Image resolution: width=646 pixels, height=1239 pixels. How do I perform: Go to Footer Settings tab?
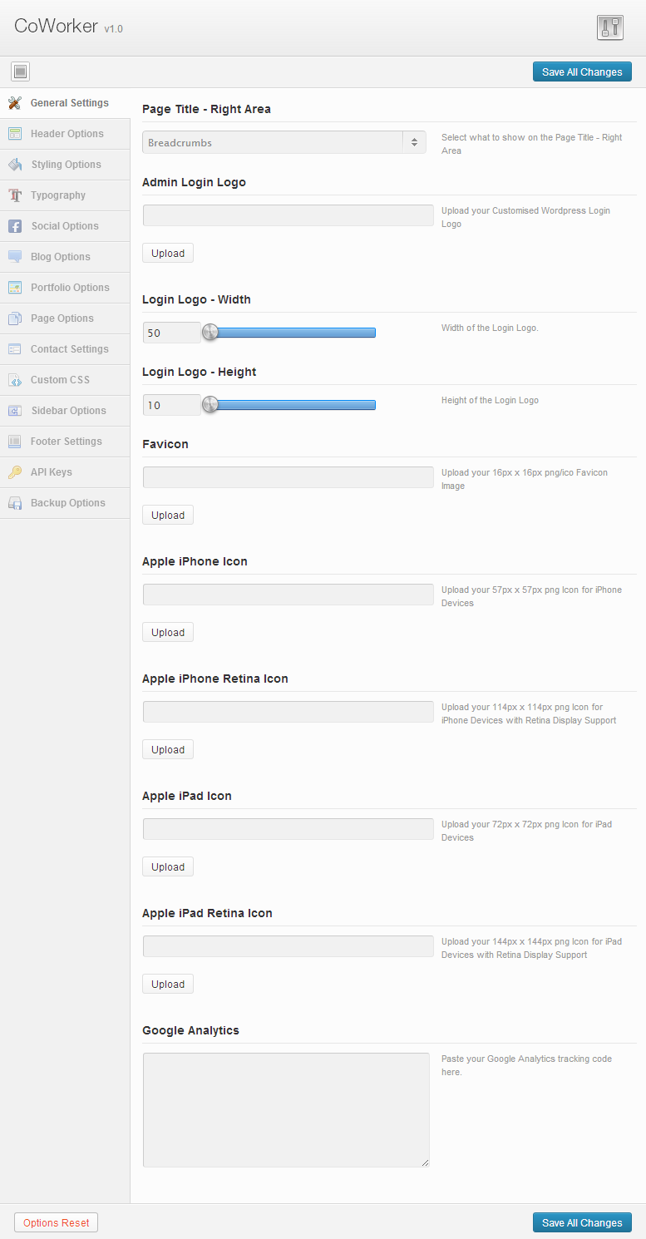coord(65,442)
